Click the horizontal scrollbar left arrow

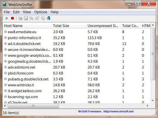pos(5,106)
